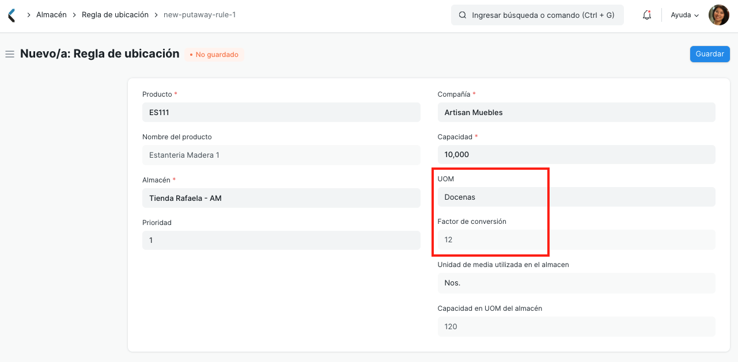The height and width of the screenshot is (362, 738).
Task: Click the Capacidad en UOM del almacén label
Action: [490, 308]
